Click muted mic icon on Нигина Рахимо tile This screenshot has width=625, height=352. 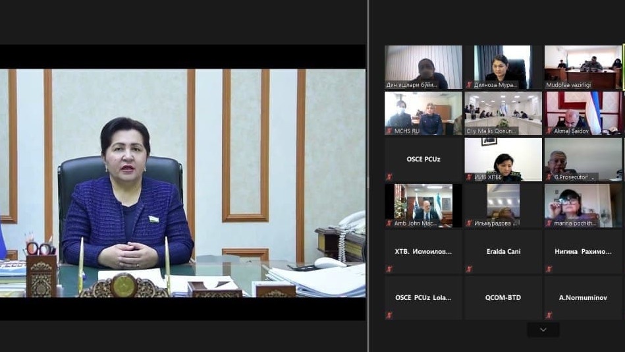point(549,269)
